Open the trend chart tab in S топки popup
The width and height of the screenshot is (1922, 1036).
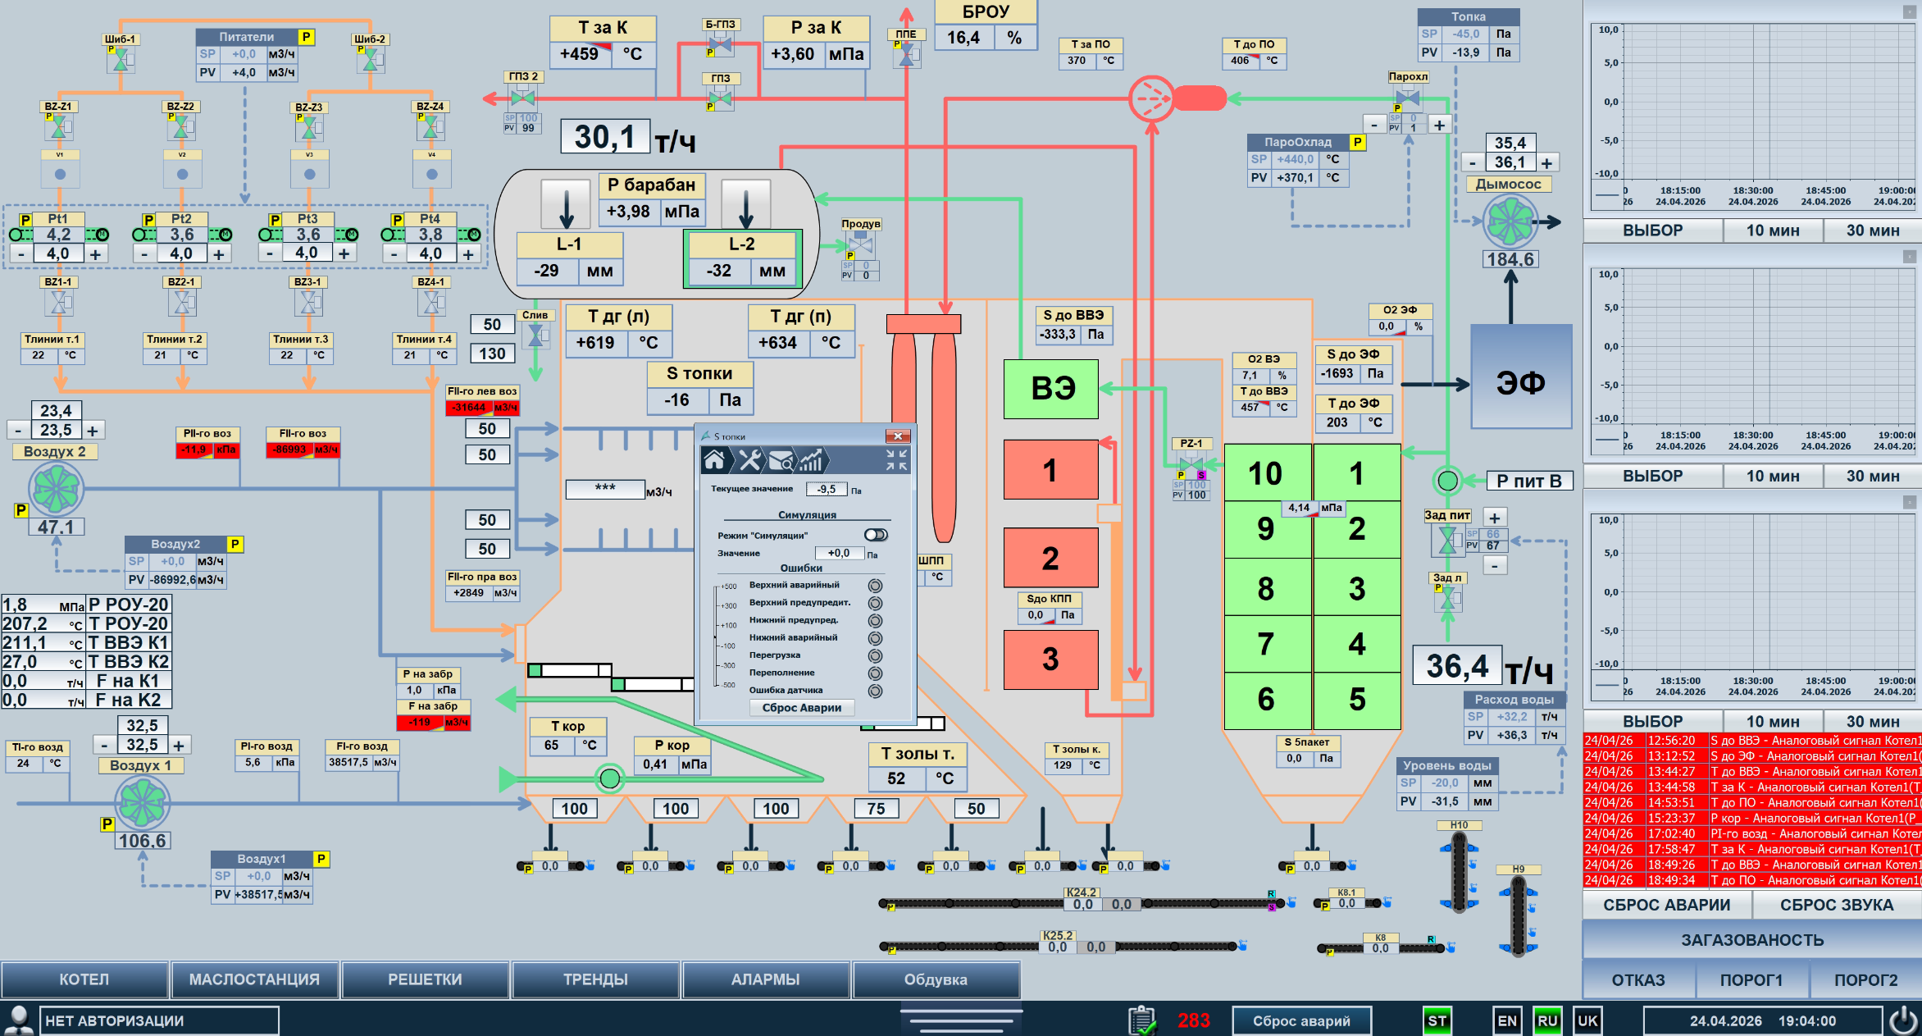pos(811,460)
